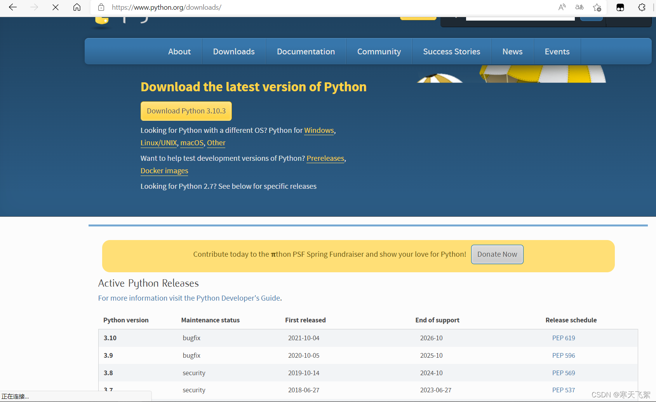Click the Donate Now button
The image size is (656, 402).
click(497, 254)
